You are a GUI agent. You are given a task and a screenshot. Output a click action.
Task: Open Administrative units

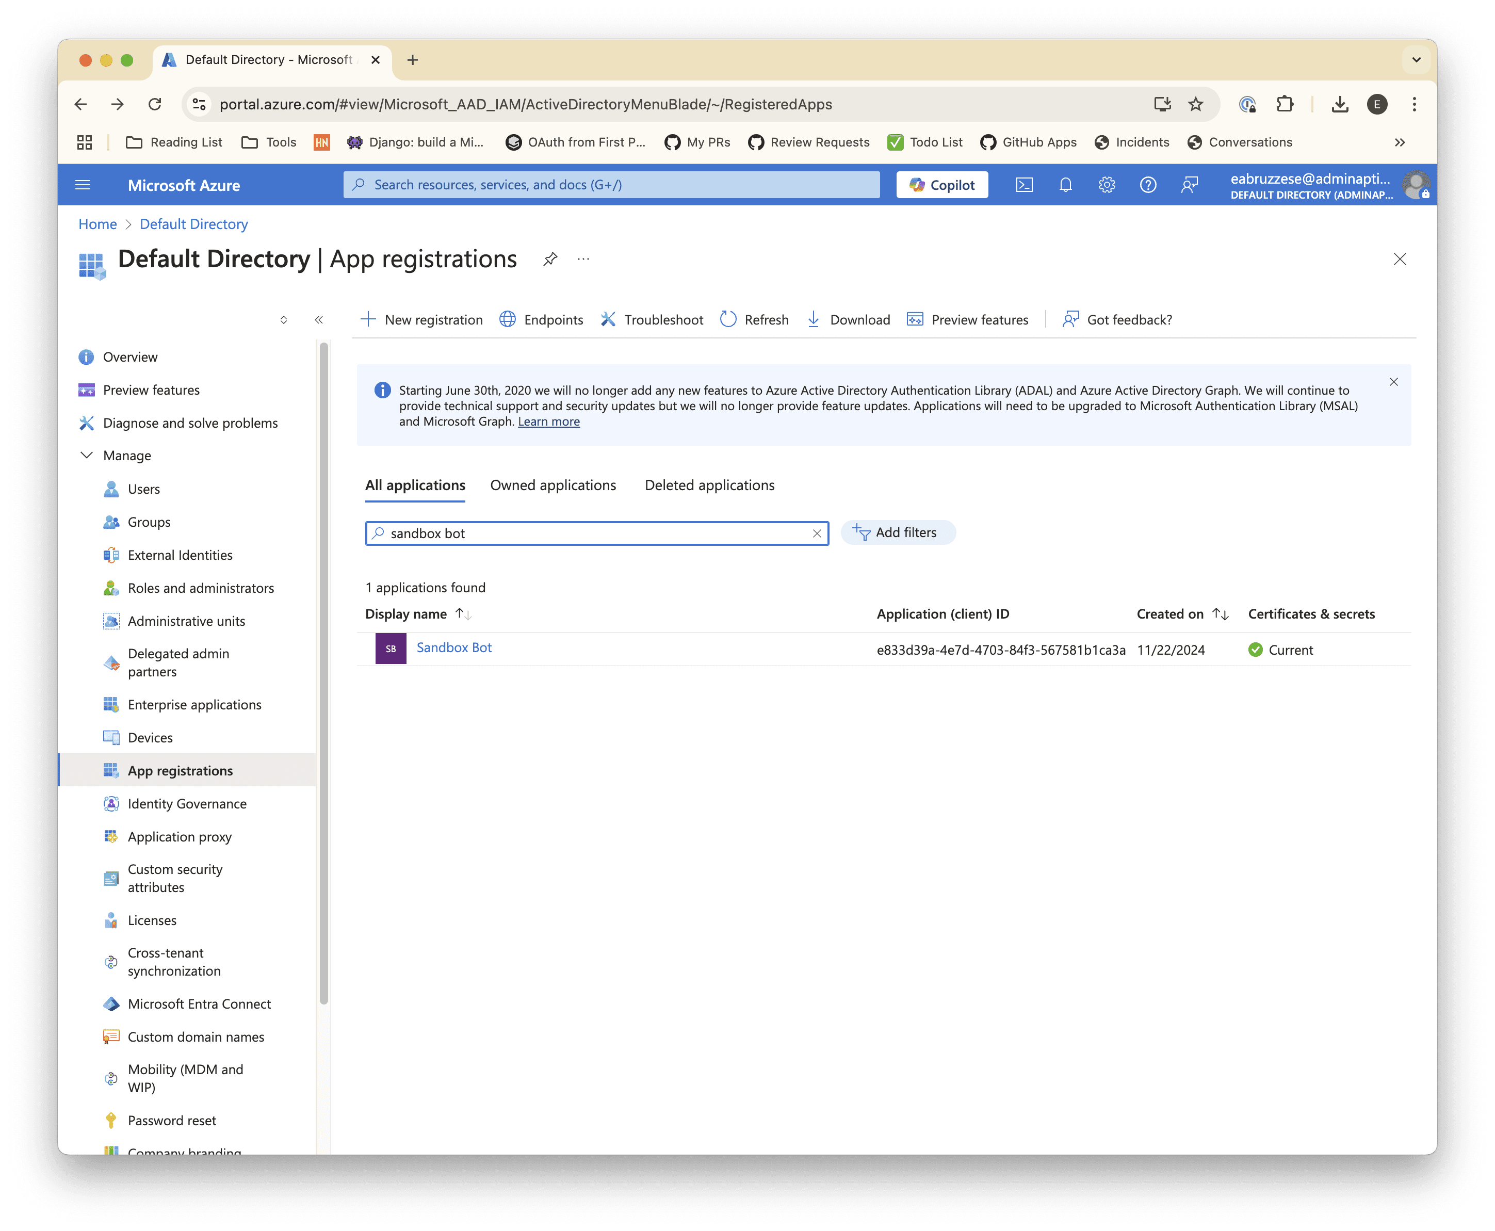click(186, 621)
